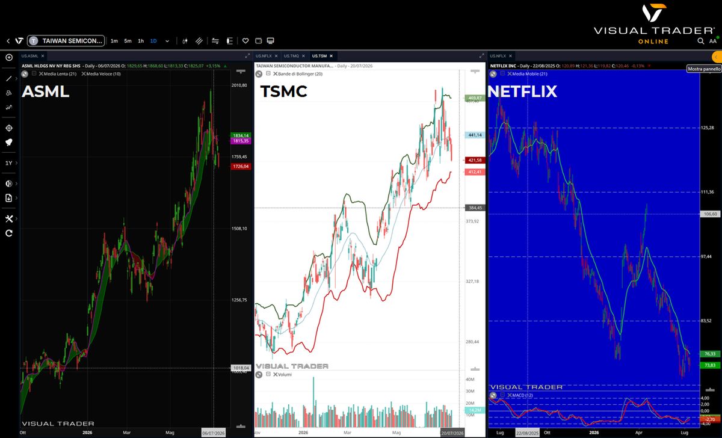Image resolution: width=722 pixels, height=438 pixels.
Task: Activate the crosshair target tool
Action: tap(9, 128)
